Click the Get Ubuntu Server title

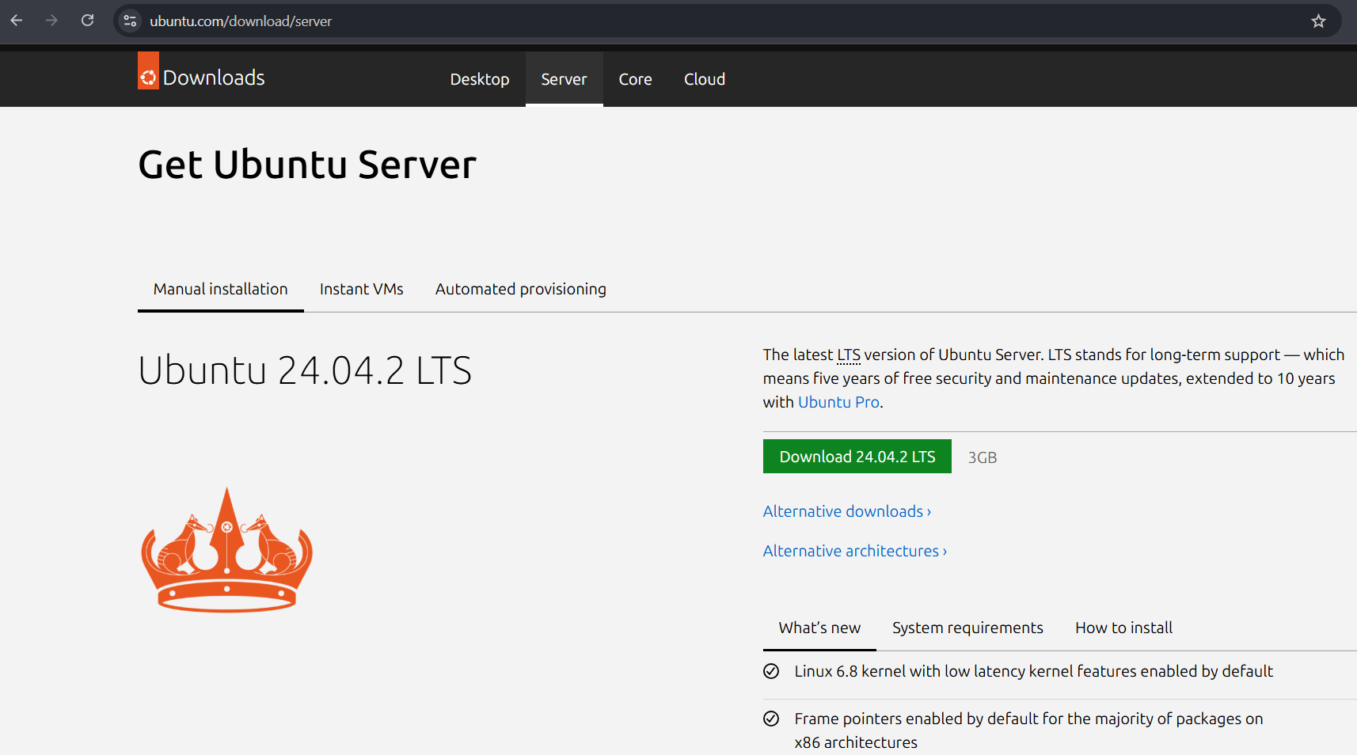pos(307,165)
